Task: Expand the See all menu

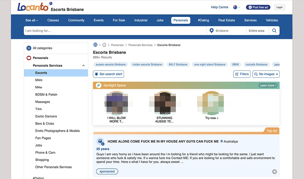Action: tap(32, 20)
